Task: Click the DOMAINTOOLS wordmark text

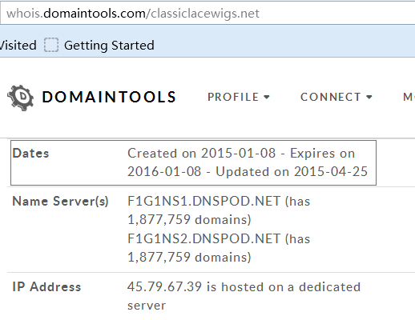Action: (109, 97)
